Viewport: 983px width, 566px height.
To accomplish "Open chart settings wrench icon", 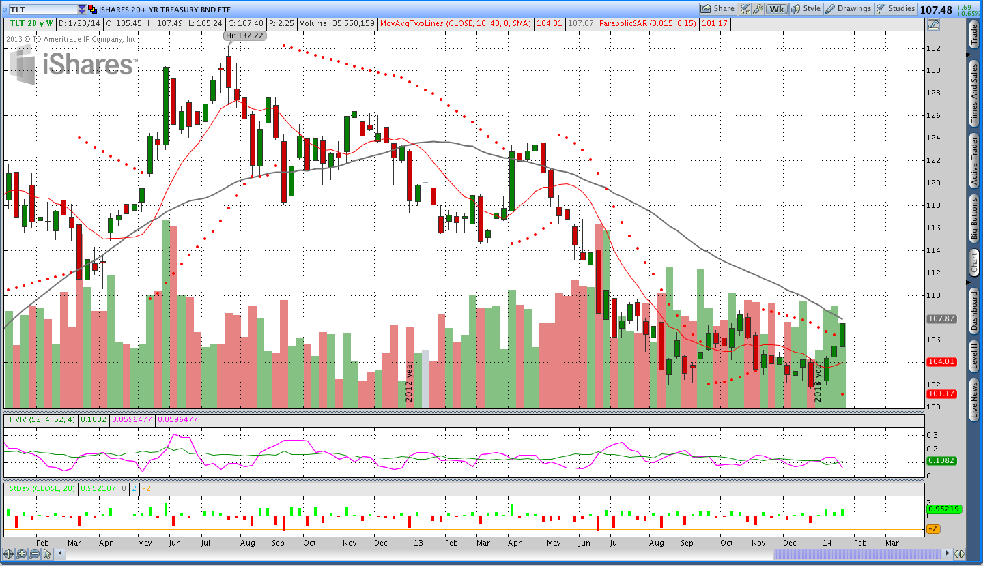I will point(758,9).
